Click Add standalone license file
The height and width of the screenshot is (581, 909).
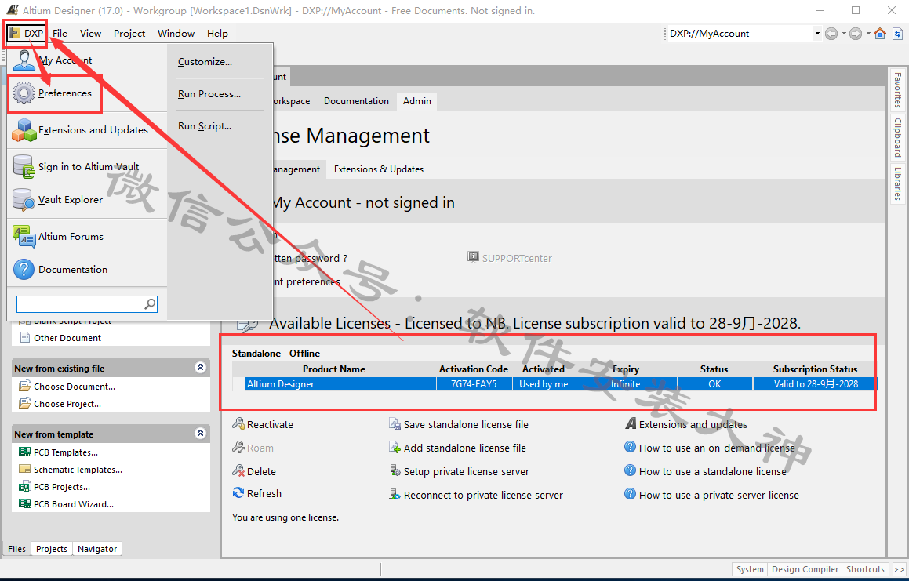click(465, 448)
